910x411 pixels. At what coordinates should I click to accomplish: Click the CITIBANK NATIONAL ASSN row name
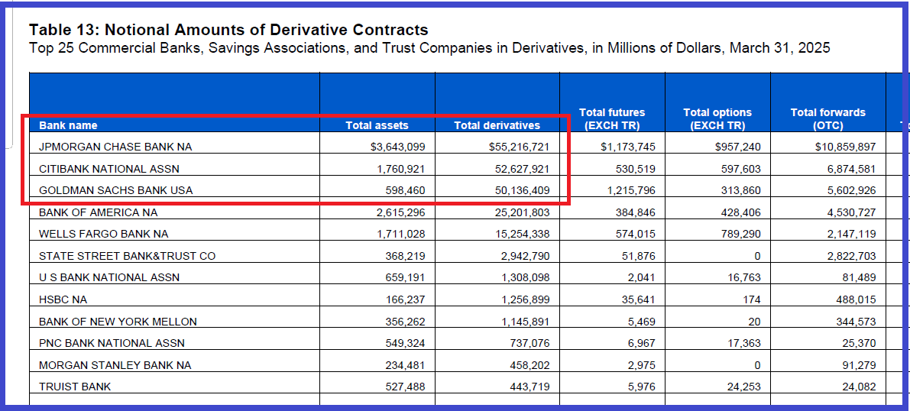pos(109,169)
